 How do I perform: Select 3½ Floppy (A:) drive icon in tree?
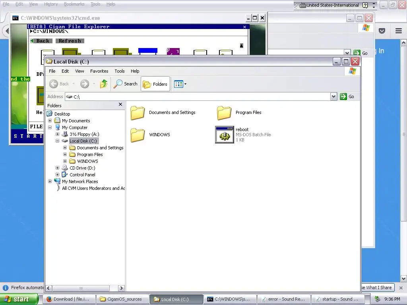pos(65,134)
